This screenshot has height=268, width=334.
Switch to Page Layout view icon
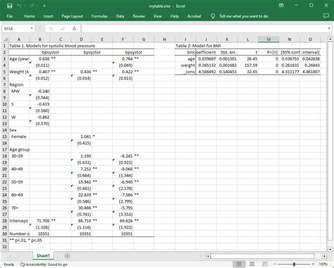click(x=252, y=264)
